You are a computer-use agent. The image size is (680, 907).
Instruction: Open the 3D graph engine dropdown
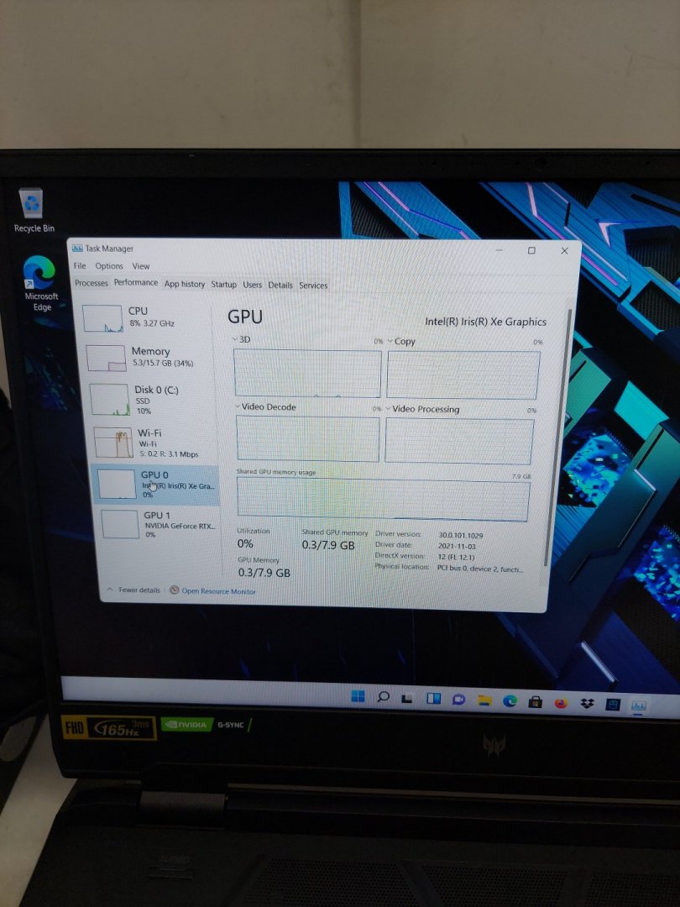pyautogui.click(x=234, y=339)
